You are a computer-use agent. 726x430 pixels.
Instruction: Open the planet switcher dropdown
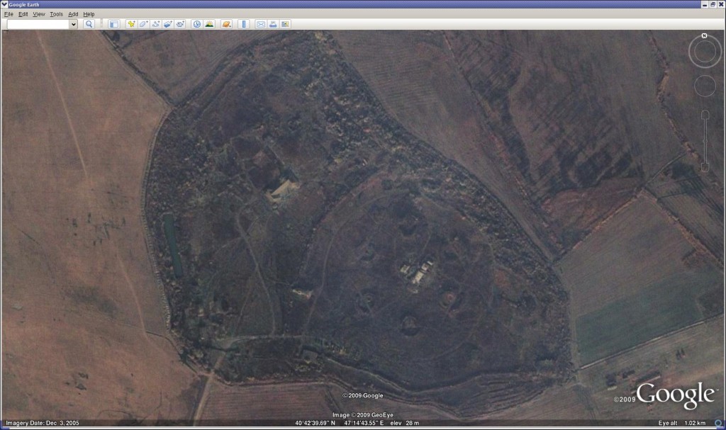[x=226, y=24]
